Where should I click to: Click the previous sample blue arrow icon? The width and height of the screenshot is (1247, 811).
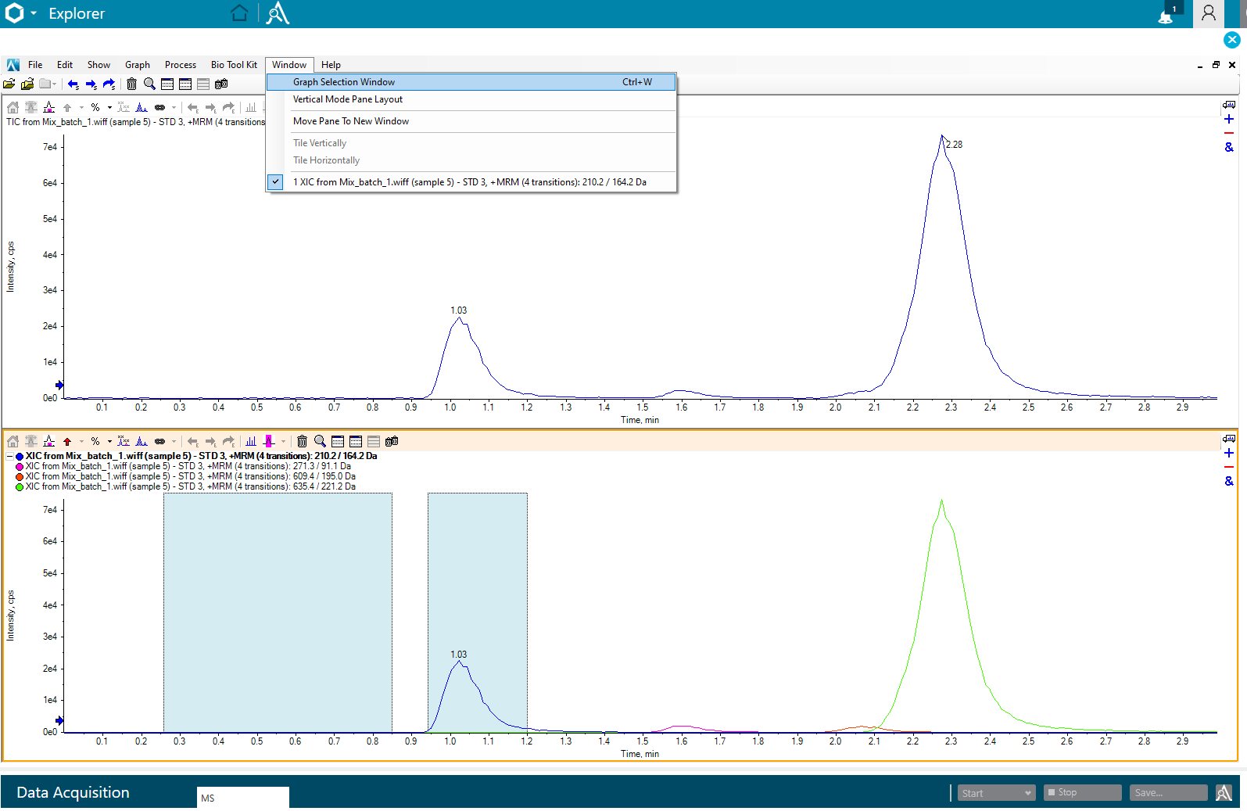pyautogui.click(x=73, y=84)
